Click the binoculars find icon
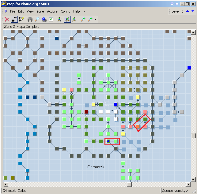The width and height of the screenshot is (197, 194). point(30,19)
